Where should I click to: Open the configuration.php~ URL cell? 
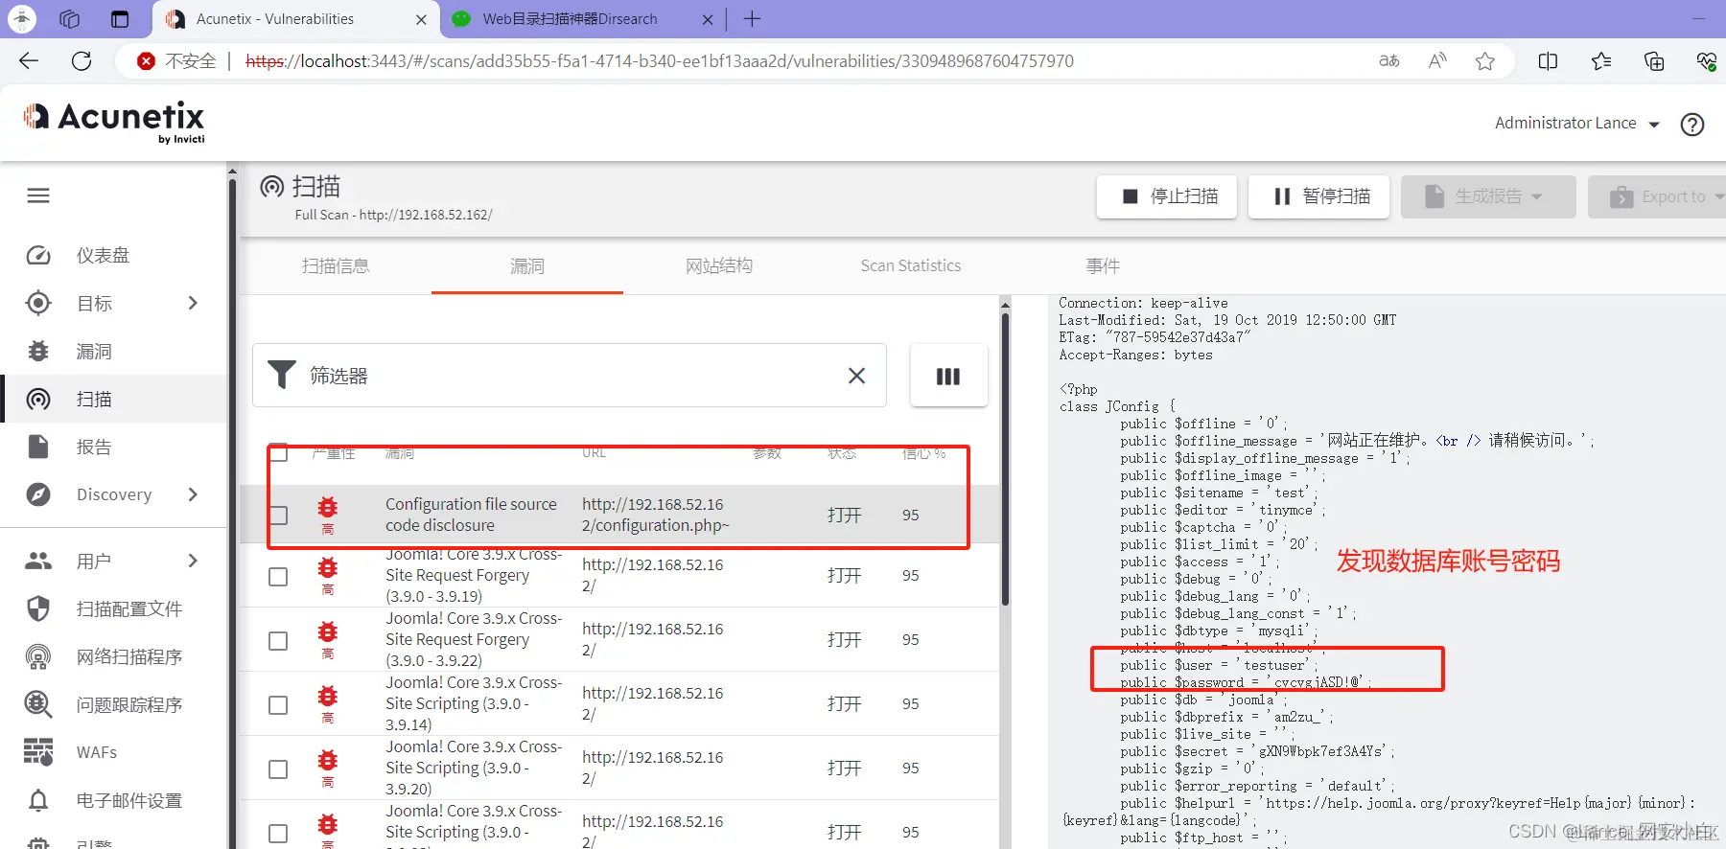point(655,515)
